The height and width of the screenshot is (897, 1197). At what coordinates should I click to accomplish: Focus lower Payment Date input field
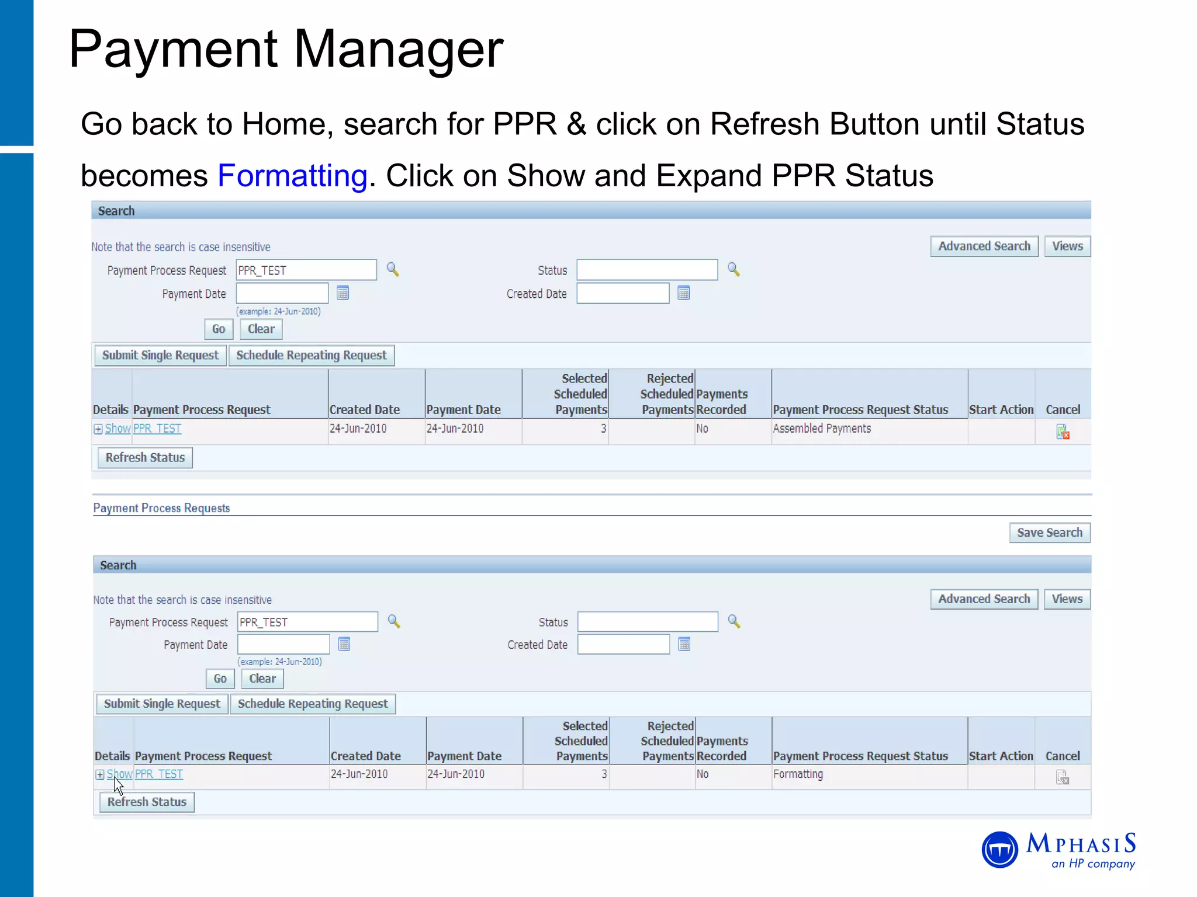pyautogui.click(x=284, y=644)
